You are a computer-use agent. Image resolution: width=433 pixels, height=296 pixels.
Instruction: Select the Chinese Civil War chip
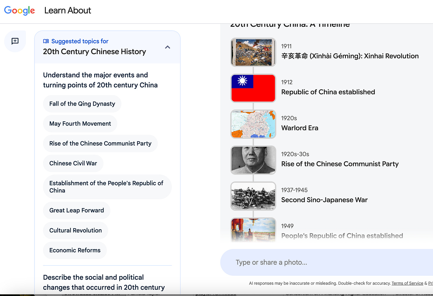click(73, 164)
